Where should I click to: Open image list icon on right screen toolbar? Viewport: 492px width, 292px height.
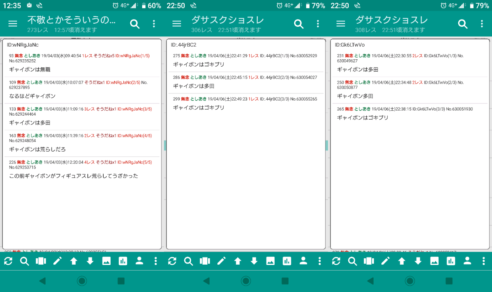[x=435, y=261]
